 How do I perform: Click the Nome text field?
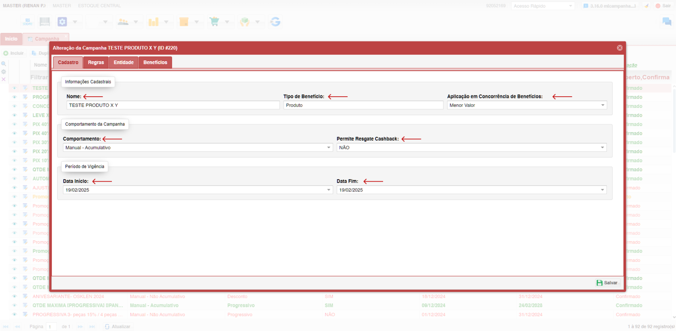173,106
